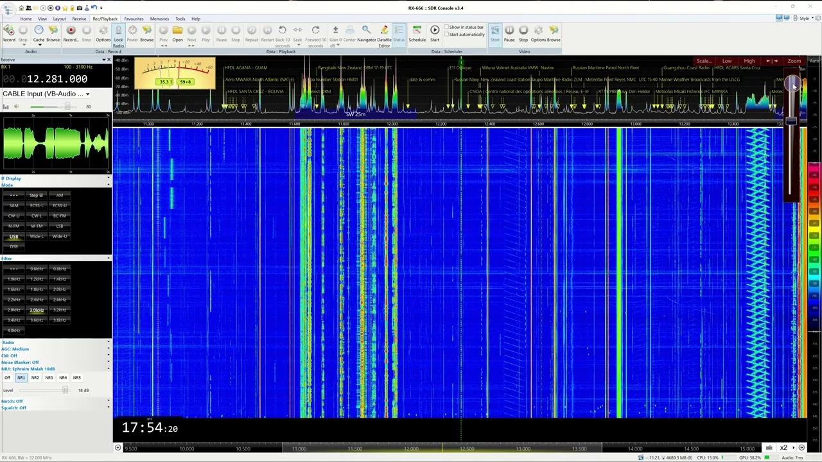Click the Data Record button icon
822x462 pixels.
click(71, 31)
